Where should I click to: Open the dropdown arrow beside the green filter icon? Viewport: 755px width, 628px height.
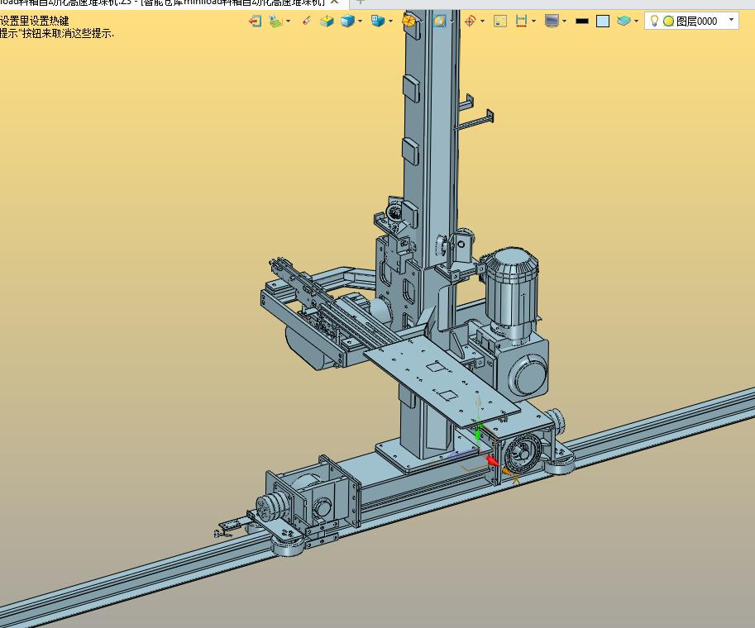(x=288, y=21)
